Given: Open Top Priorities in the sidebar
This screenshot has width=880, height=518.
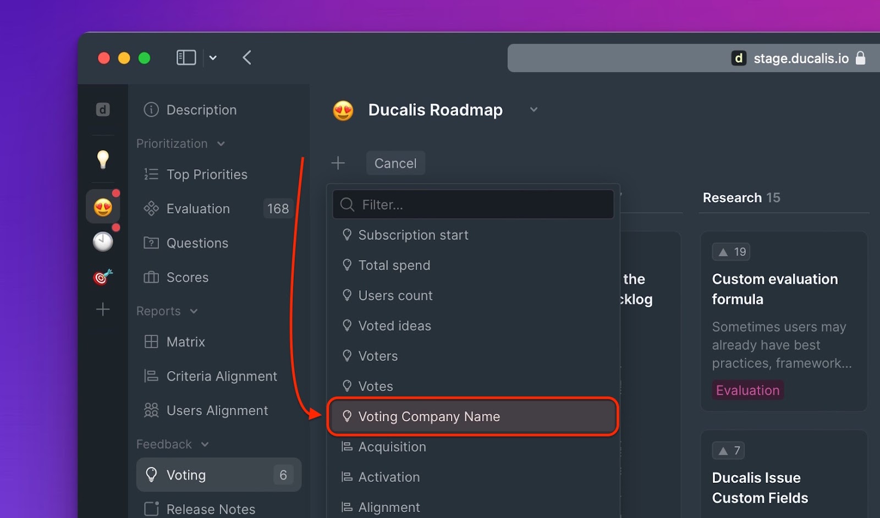Looking at the screenshot, I should coord(207,174).
